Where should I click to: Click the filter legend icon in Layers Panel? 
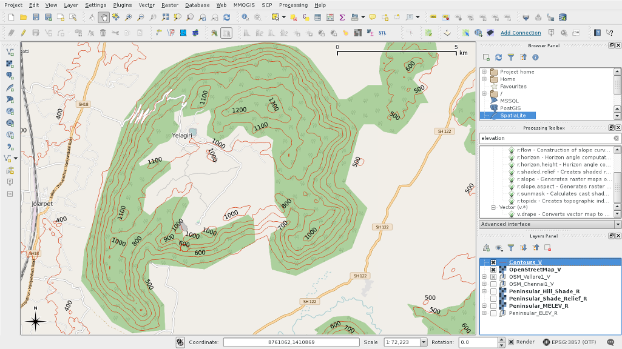click(511, 247)
